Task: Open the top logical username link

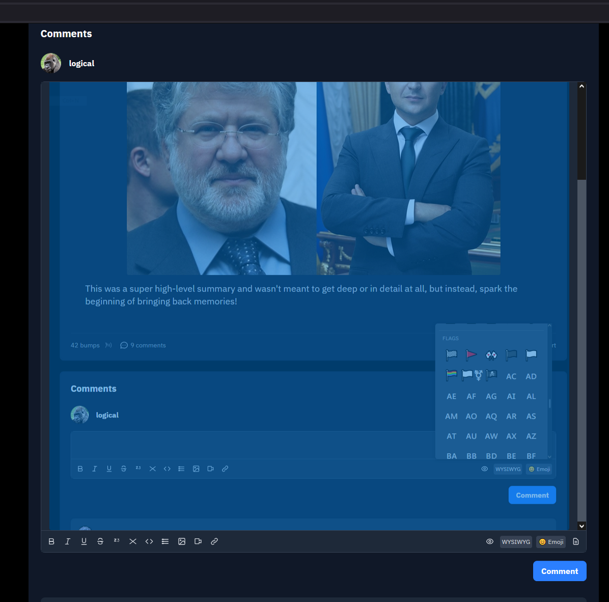Action: tap(81, 63)
